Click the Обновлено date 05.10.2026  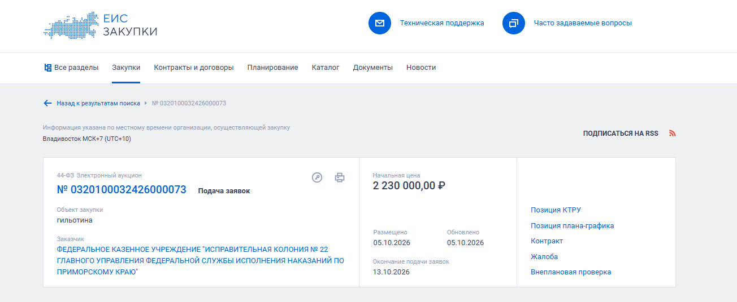[465, 243]
